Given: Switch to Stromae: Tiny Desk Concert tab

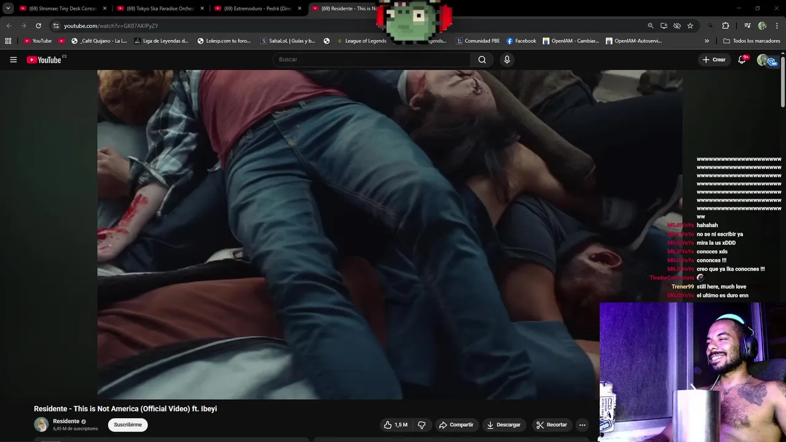Looking at the screenshot, I should click(x=63, y=9).
